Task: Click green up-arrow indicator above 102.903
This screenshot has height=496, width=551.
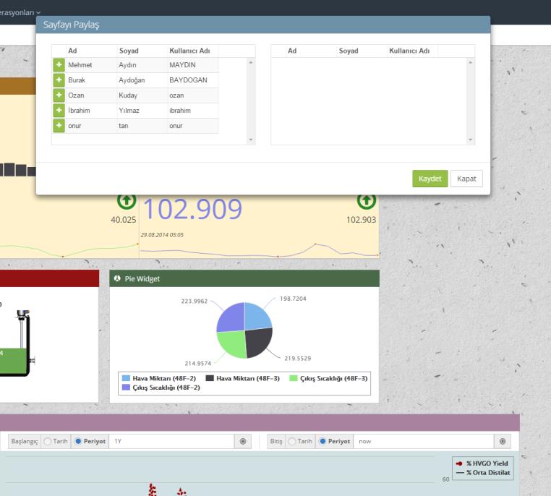Action: (x=367, y=201)
